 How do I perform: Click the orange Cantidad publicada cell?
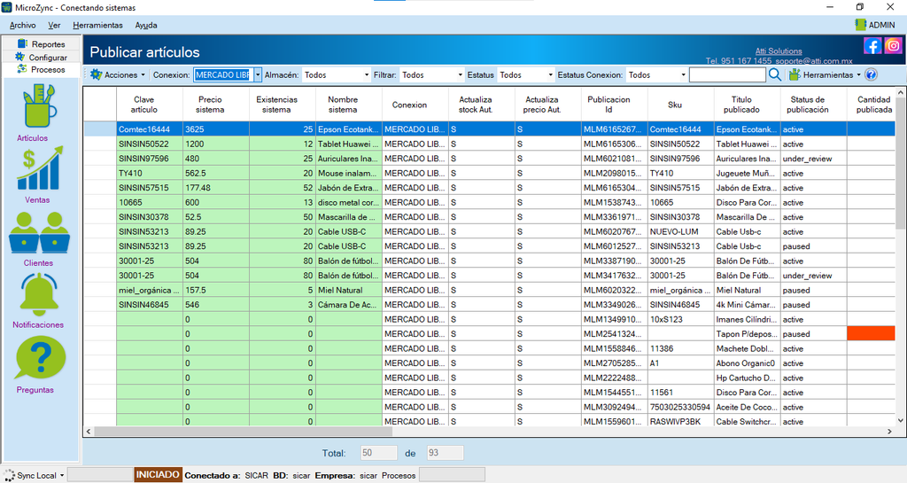point(872,333)
